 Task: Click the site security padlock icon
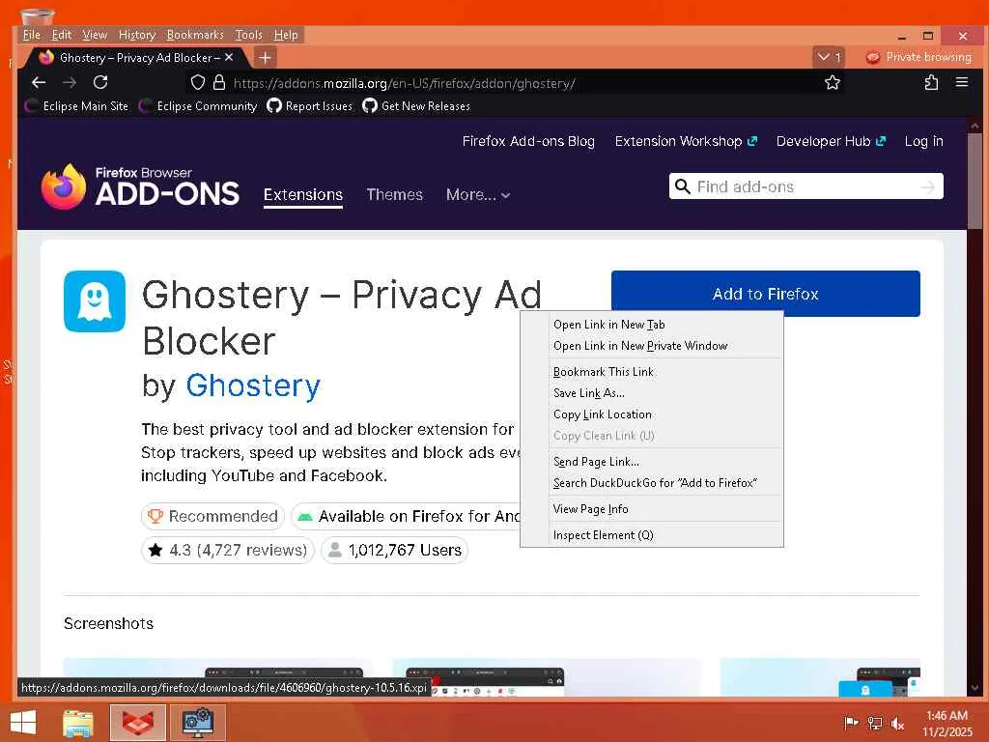point(219,83)
